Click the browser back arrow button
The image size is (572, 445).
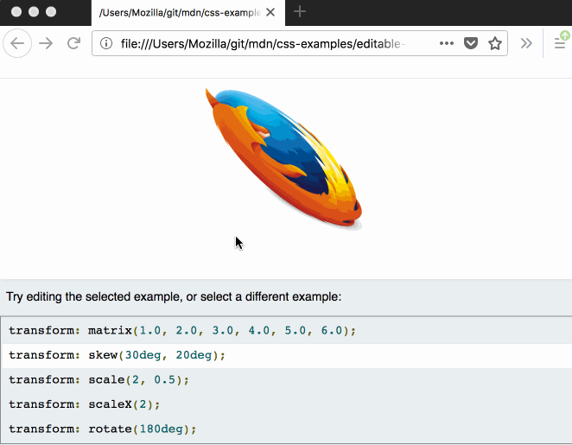coord(17,43)
